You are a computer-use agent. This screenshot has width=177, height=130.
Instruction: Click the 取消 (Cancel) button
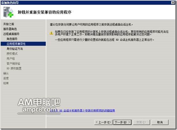[160, 122]
